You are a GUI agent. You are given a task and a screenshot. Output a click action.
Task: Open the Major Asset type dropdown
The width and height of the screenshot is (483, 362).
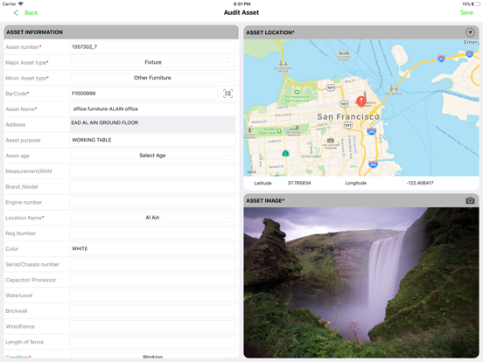pos(152,62)
